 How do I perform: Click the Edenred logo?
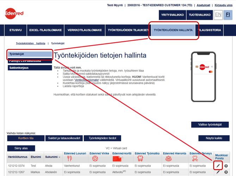14,13
